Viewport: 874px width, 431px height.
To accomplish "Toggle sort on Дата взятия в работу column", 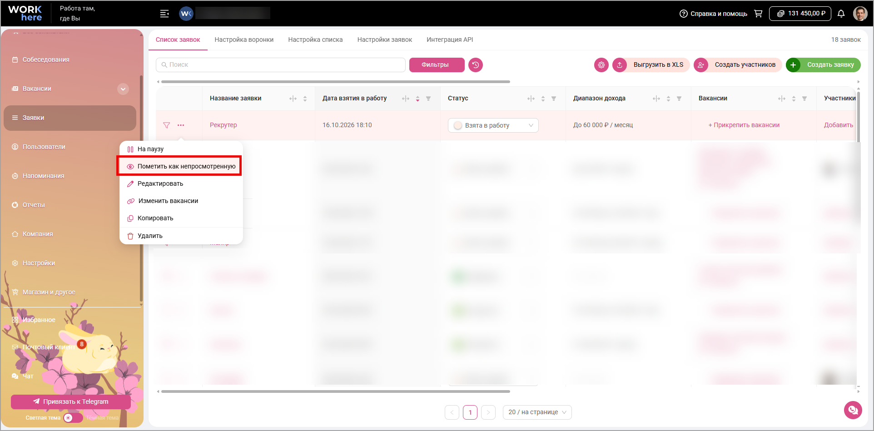I will point(417,99).
